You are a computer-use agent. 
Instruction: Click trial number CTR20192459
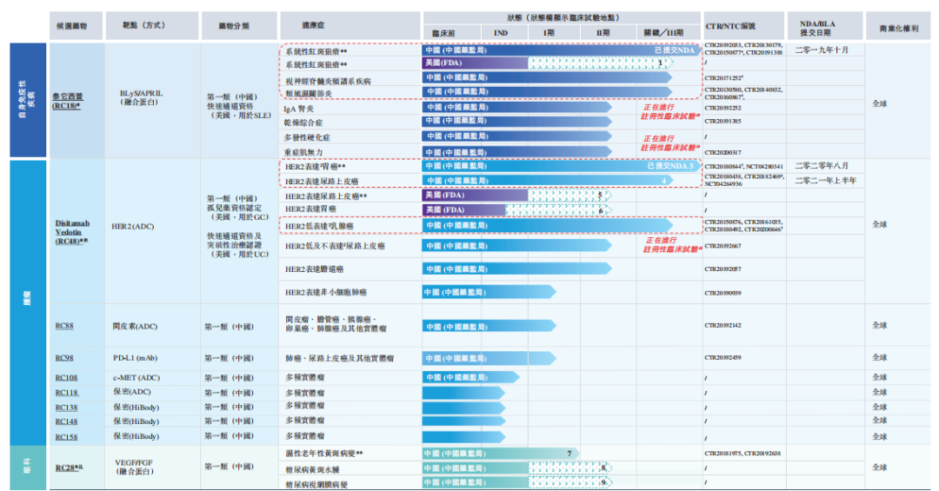pyautogui.click(x=723, y=358)
